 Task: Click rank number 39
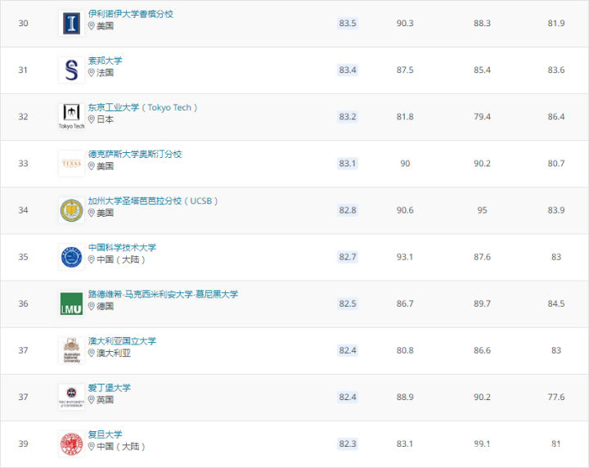coord(23,444)
